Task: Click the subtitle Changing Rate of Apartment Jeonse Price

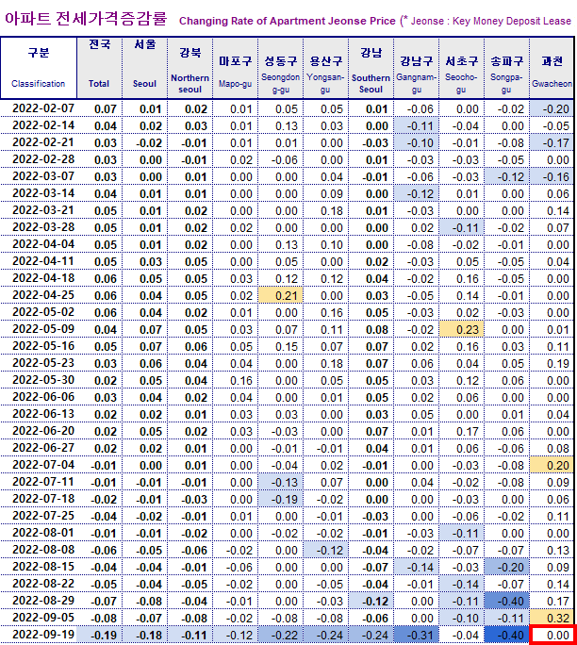Action: [x=287, y=21]
